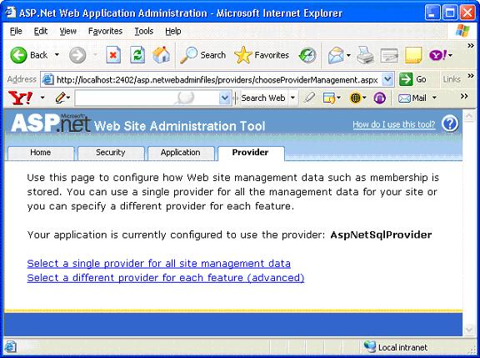Open Search with the magnifying glass icon
Image resolution: width=480 pixels, height=358 pixels.
pyautogui.click(x=188, y=55)
